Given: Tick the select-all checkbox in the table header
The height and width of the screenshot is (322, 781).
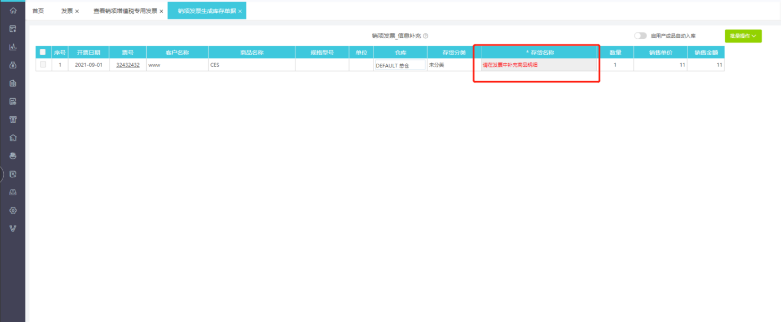Looking at the screenshot, I should pos(43,52).
